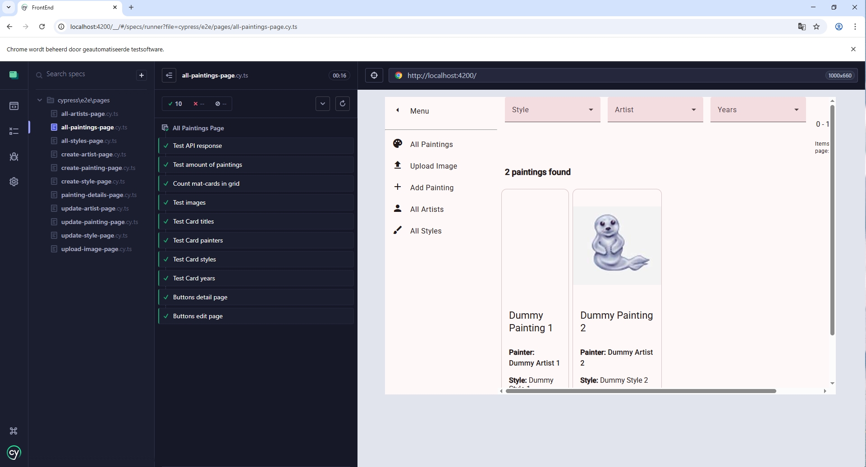866x467 pixels.
Task: Open the Debug bug icon in sidebar
Action: [14, 157]
